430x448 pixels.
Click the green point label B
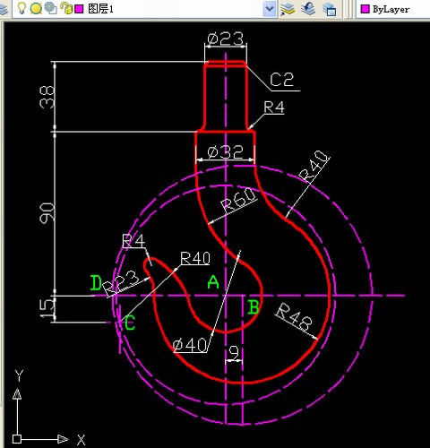(x=254, y=307)
